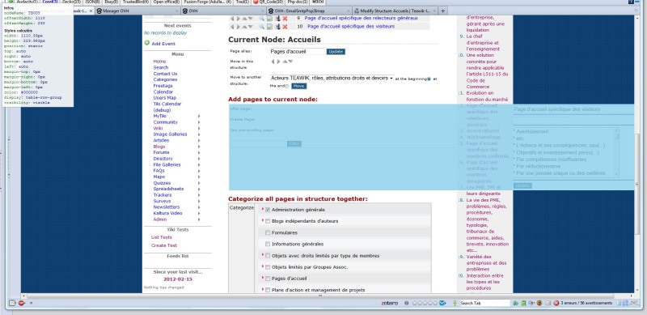
Task: Click the Page alias text field
Action: 298,52
